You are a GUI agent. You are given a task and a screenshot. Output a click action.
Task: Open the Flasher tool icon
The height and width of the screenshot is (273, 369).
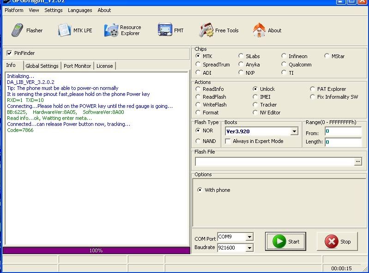(x=17, y=30)
